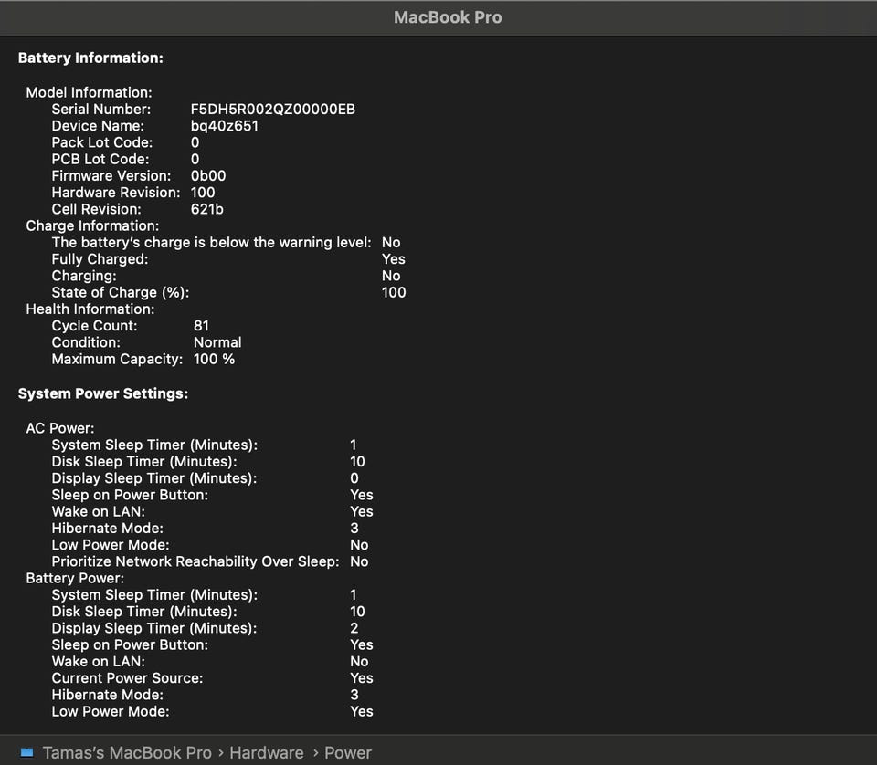
Task: Click Fully Charged value Yes
Action: (393, 259)
